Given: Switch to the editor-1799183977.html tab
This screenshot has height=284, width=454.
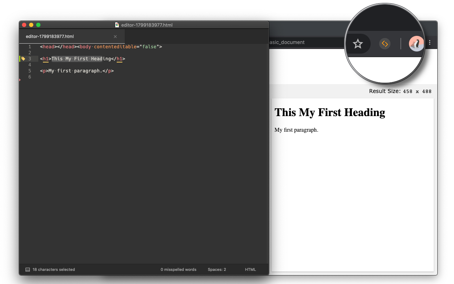Looking at the screenshot, I should [49, 36].
